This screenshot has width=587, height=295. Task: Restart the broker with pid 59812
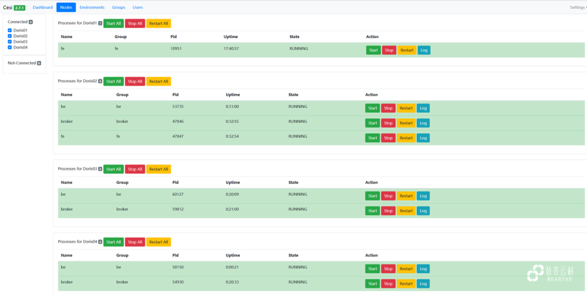coord(406,211)
